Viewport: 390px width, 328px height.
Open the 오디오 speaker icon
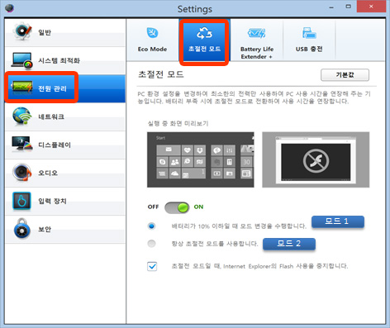pos(22,172)
